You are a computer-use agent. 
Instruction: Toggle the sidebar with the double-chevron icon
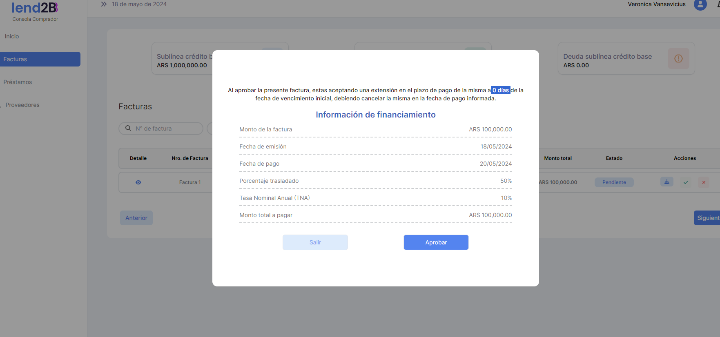click(x=104, y=4)
